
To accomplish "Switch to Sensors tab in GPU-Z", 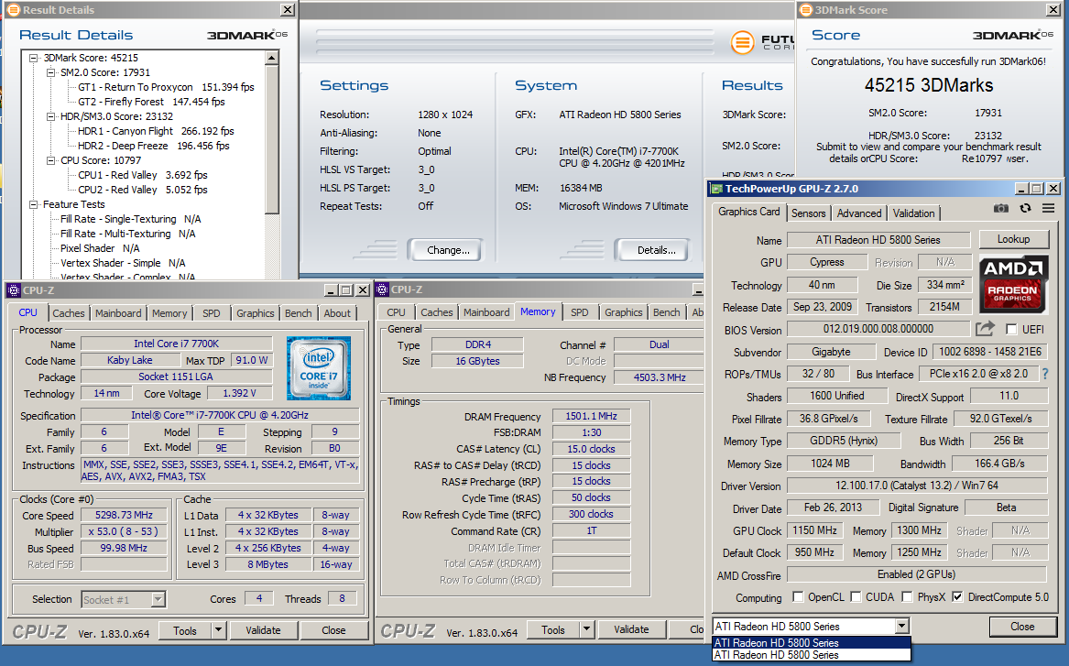I will pos(809,213).
